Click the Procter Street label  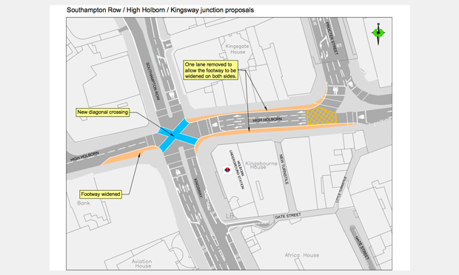332,38
